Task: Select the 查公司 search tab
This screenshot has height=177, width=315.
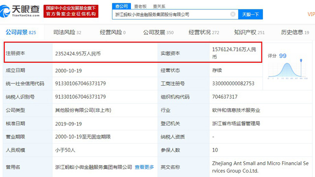Action: (122, 6)
